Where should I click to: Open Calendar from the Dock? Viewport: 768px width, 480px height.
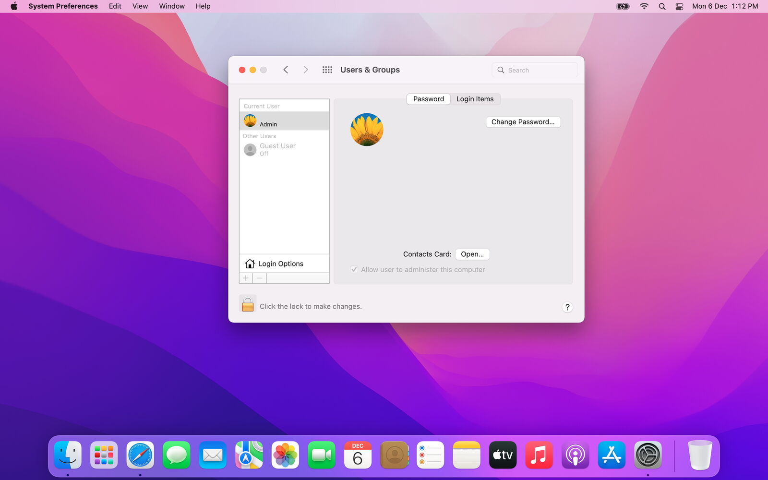[x=358, y=455]
